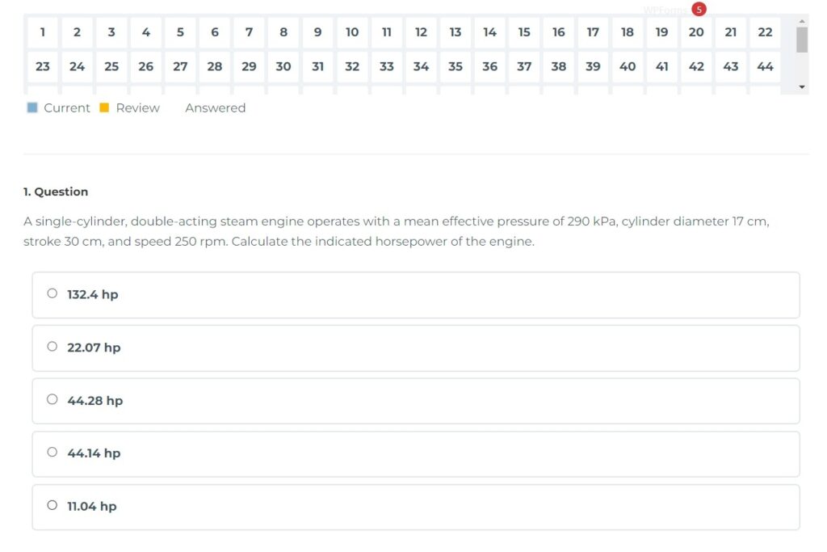Choose the 22.07 hp radio button

coord(52,347)
